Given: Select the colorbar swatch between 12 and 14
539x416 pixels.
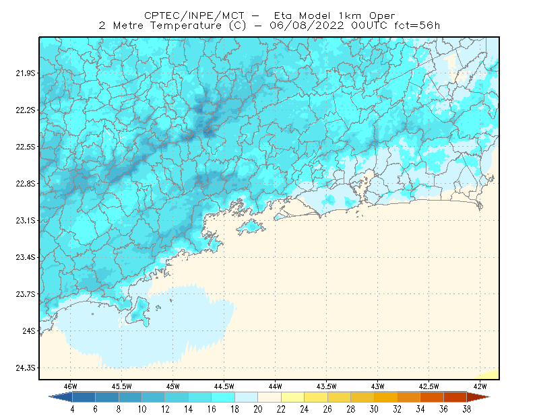Looking at the screenshot, I should tap(177, 396).
